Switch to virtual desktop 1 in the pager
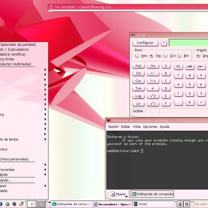 pyautogui.click(x=32, y=204)
